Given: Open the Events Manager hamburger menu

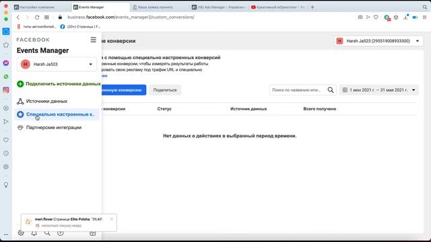Looking at the screenshot, I should pos(94,40).
